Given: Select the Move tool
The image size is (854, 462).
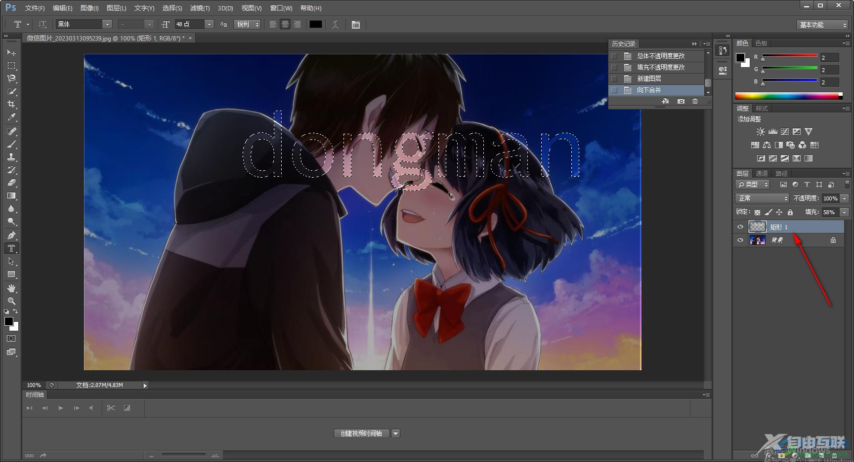Looking at the screenshot, I should pos(11,52).
